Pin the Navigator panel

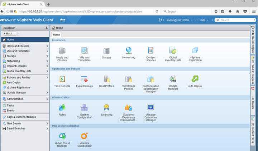pos(46,28)
